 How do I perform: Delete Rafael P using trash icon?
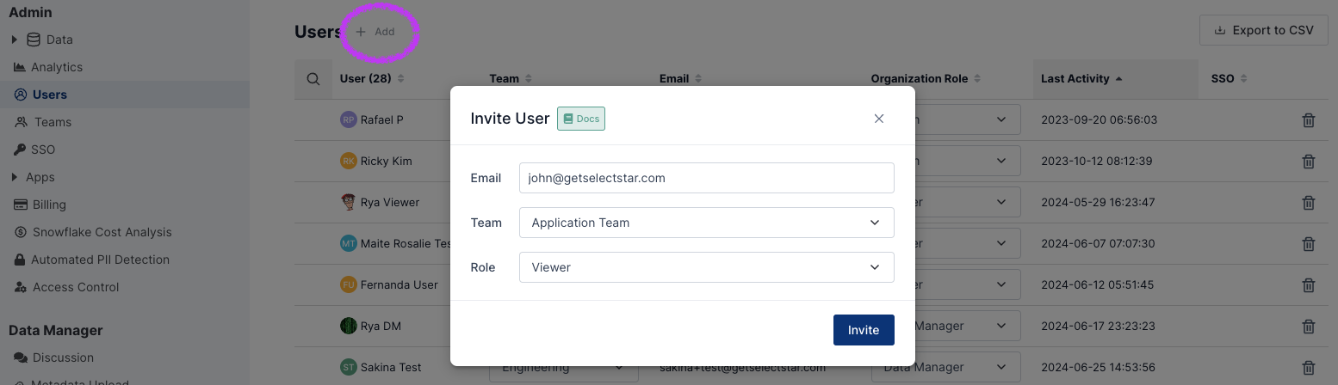[1308, 120]
